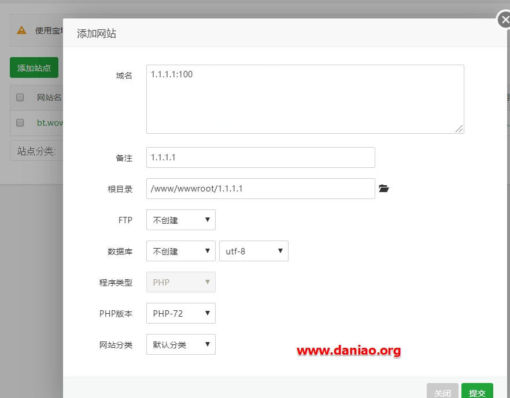Click the root directory path field
Viewport: 510px width, 398px height.
point(261,189)
